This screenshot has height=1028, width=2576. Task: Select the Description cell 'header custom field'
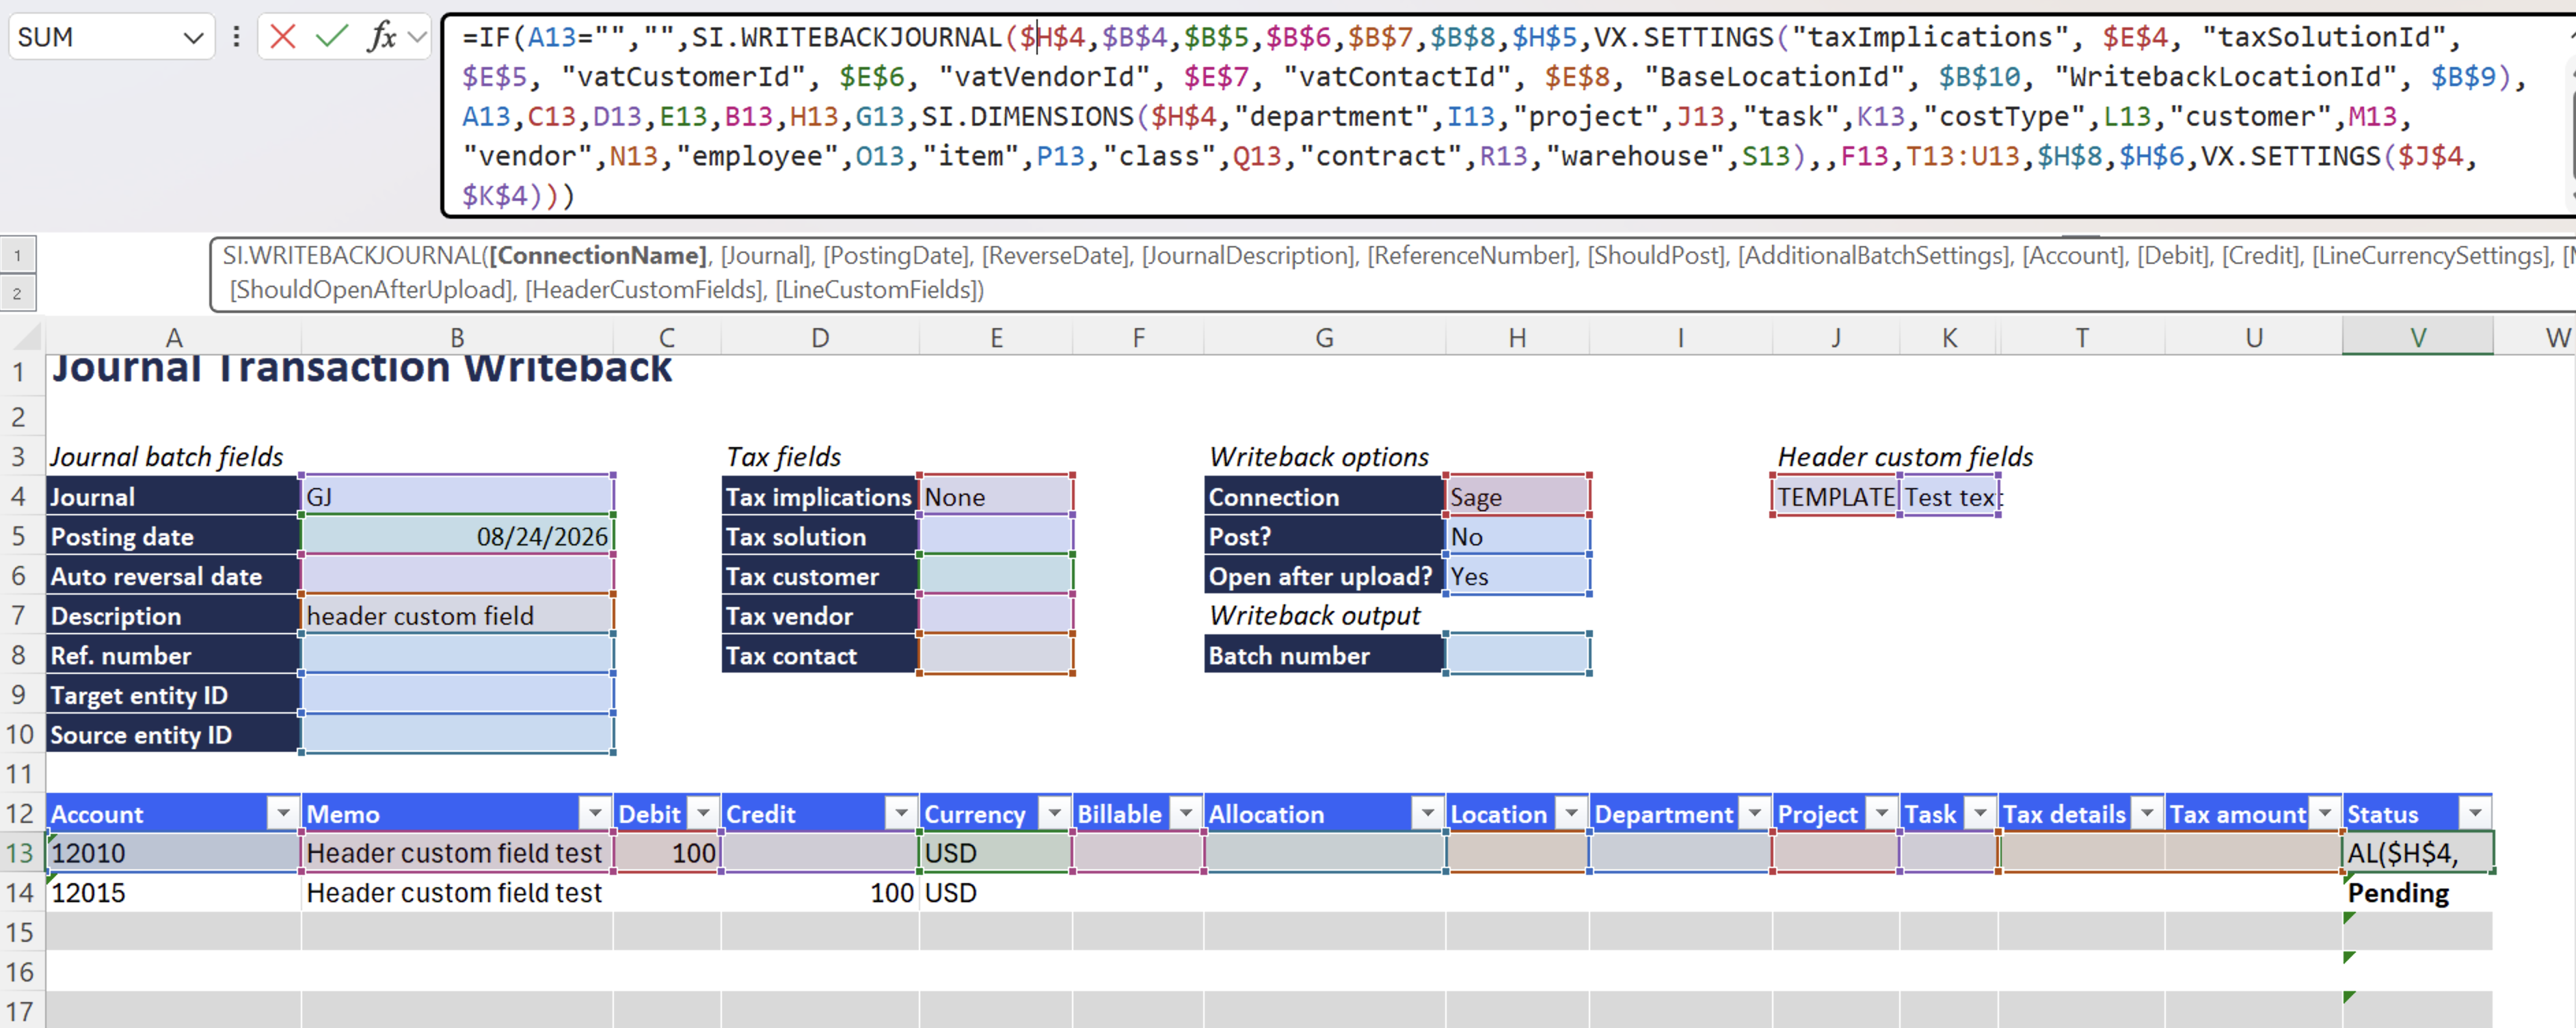pyautogui.click(x=457, y=615)
